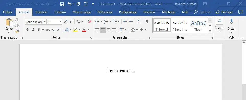Apply subscript formatting
246x100 pixels.
coord(53,30)
